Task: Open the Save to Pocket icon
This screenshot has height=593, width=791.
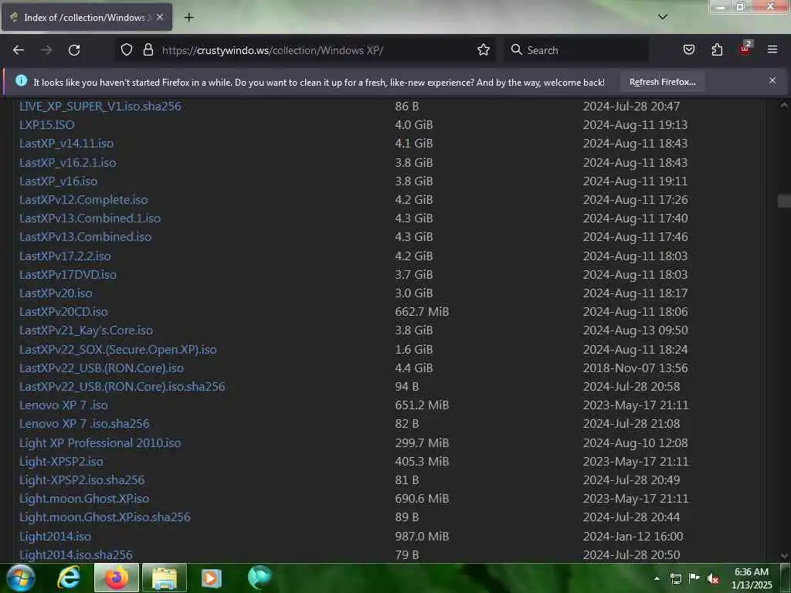Action: point(688,50)
